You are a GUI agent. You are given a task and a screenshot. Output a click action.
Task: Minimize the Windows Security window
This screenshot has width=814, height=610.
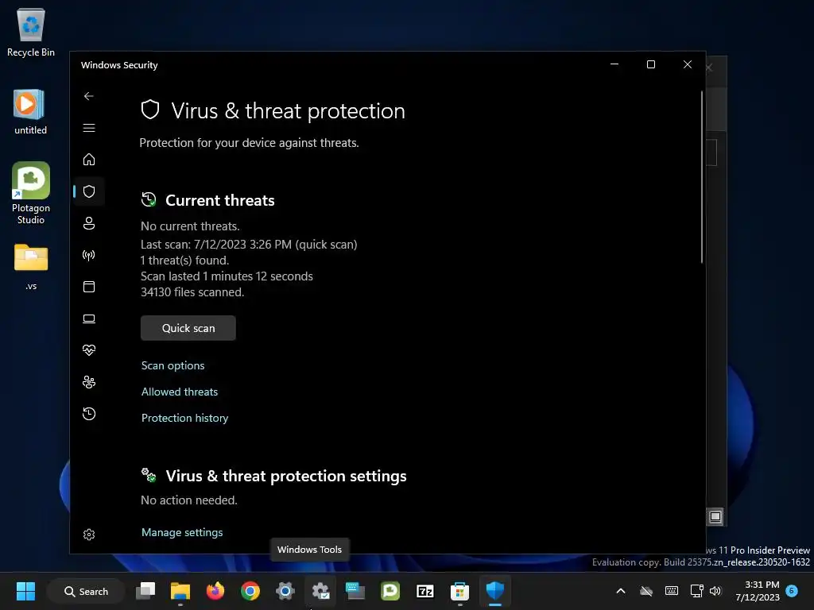614,64
